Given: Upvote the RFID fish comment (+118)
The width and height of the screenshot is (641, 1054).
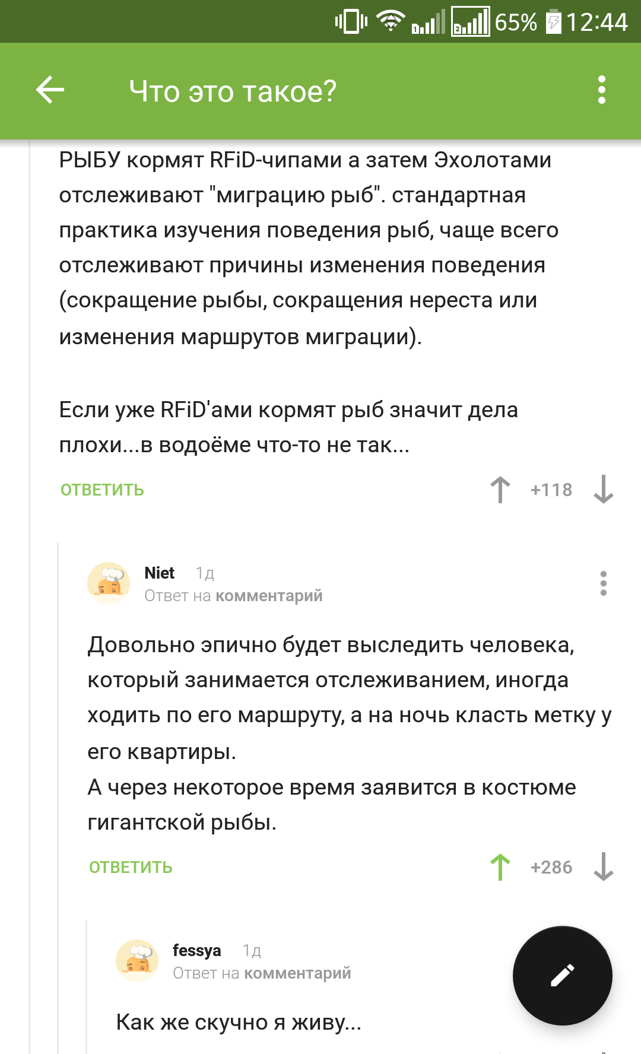Looking at the screenshot, I should coord(500,490).
